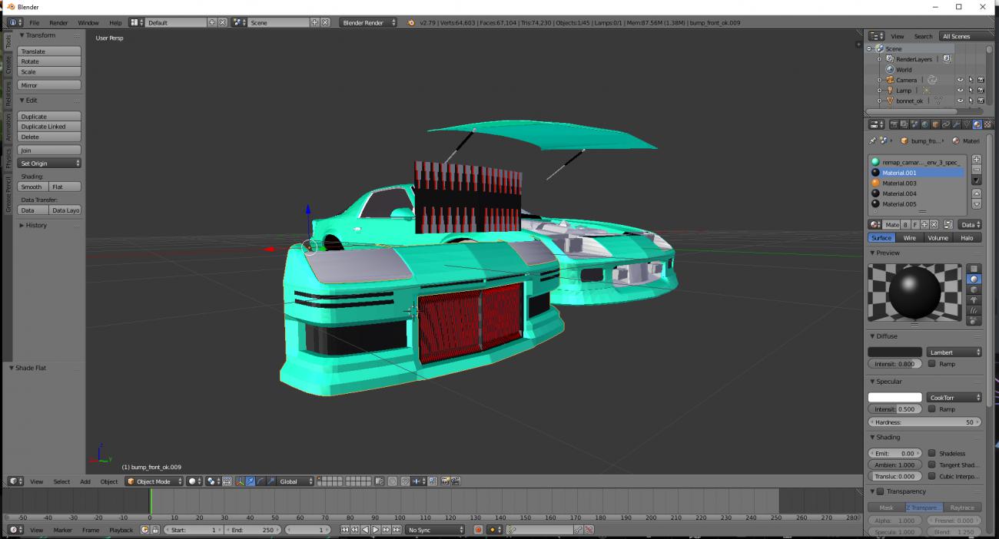
Task: Open the World properties tab icon
Action: tap(925, 124)
